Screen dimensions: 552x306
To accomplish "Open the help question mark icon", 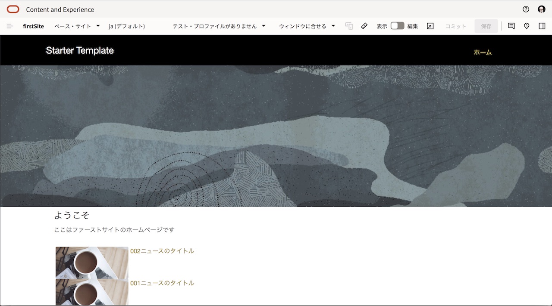I will click(526, 9).
